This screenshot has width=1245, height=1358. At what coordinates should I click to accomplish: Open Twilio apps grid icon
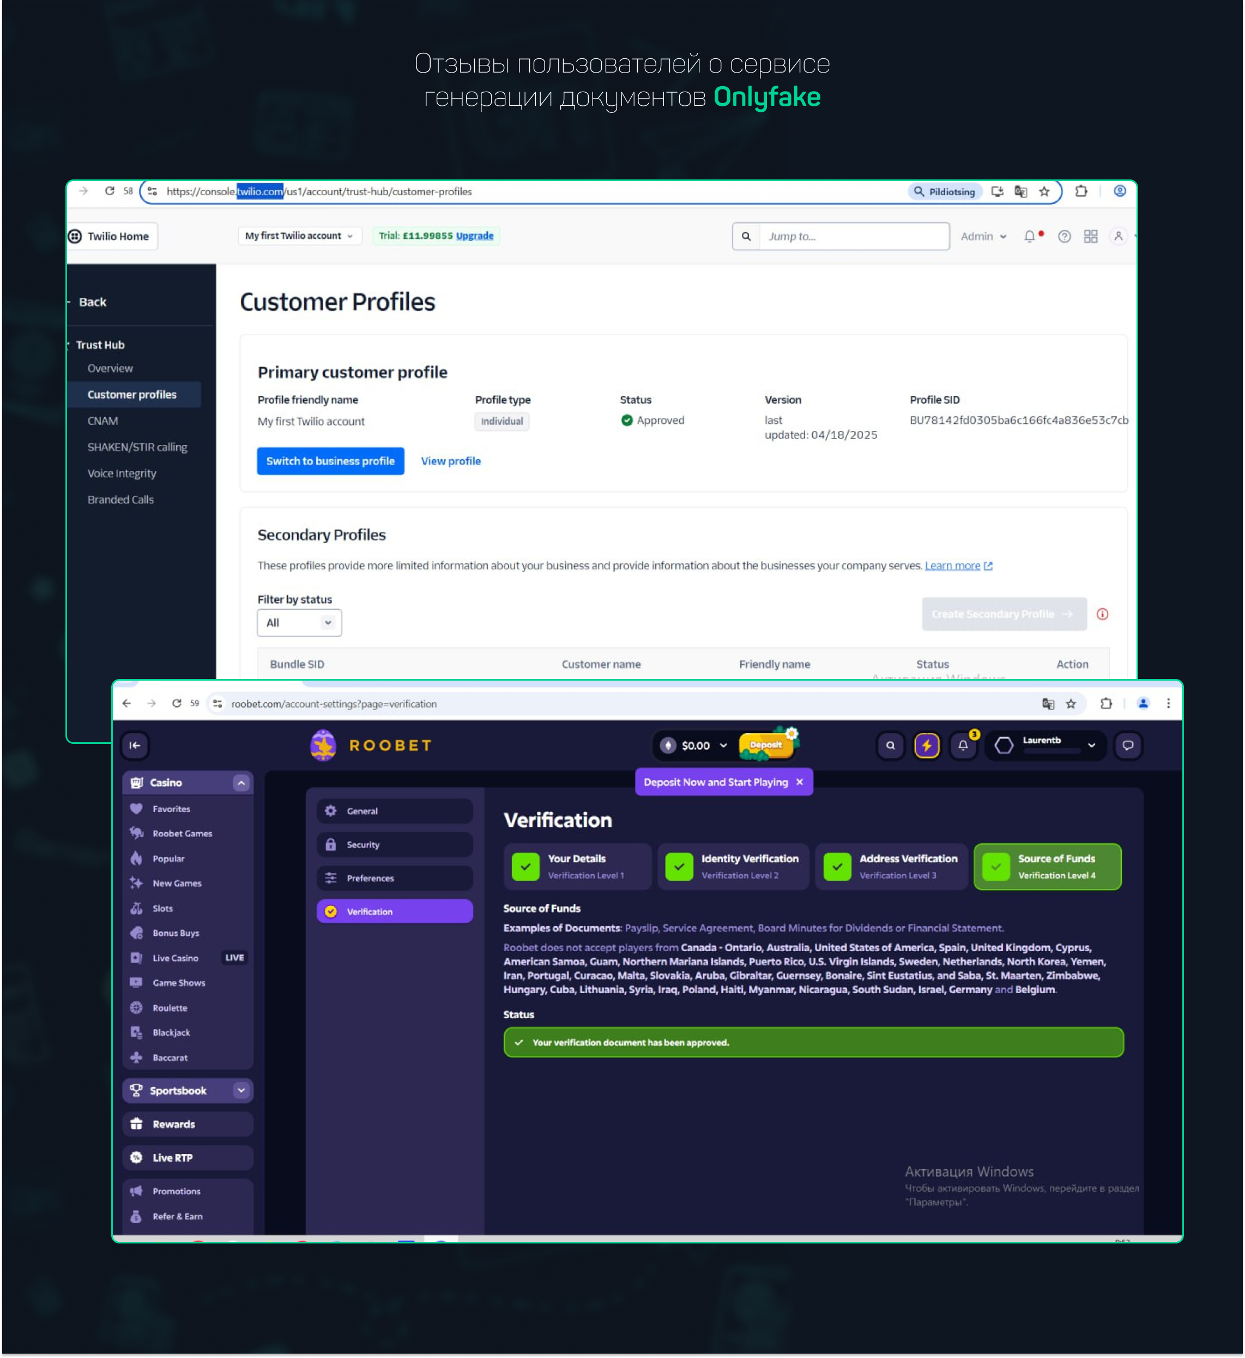point(1090,237)
